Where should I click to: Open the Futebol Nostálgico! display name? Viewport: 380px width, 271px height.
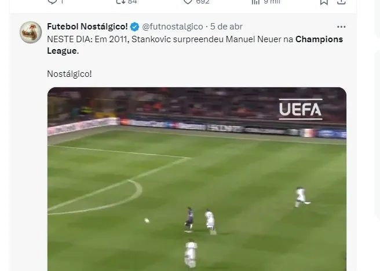(87, 27)
